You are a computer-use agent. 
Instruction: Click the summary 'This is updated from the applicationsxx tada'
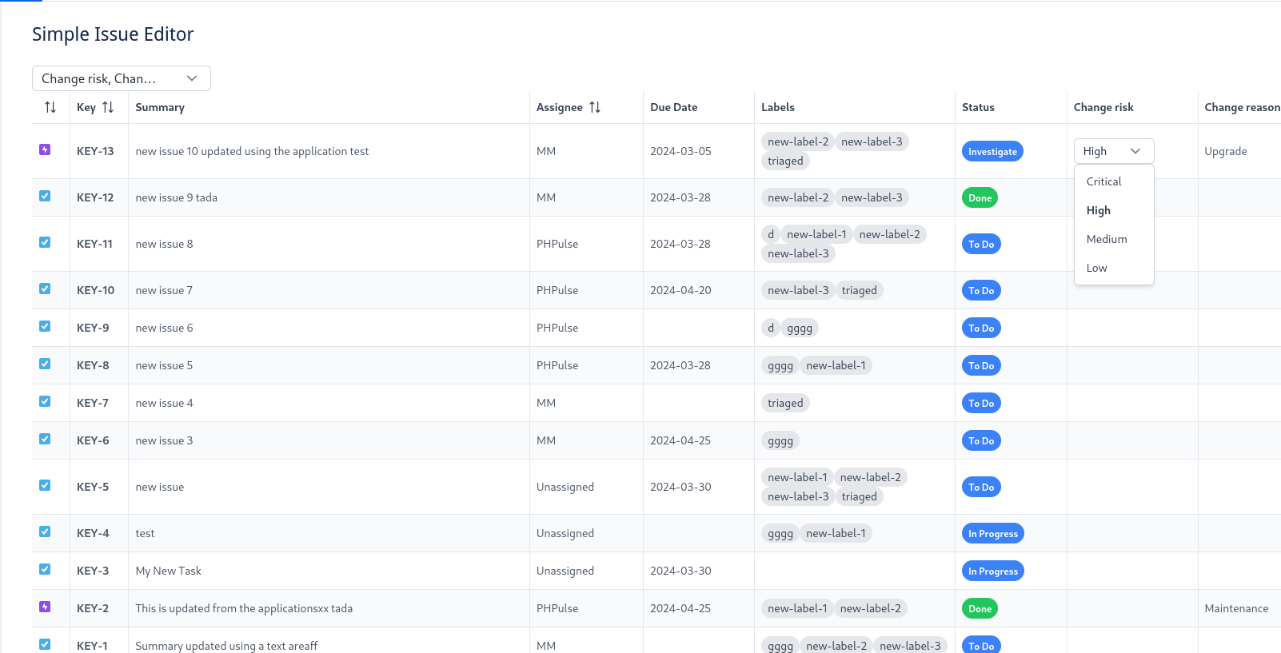[x=244, y=609]
